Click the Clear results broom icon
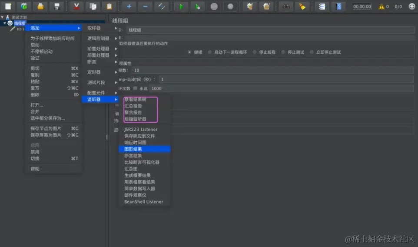Screen dimensions: 418x247 click(250, 6)
